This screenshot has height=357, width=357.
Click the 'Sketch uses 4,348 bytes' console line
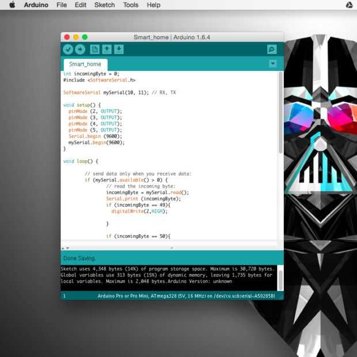tap(168, 269)
